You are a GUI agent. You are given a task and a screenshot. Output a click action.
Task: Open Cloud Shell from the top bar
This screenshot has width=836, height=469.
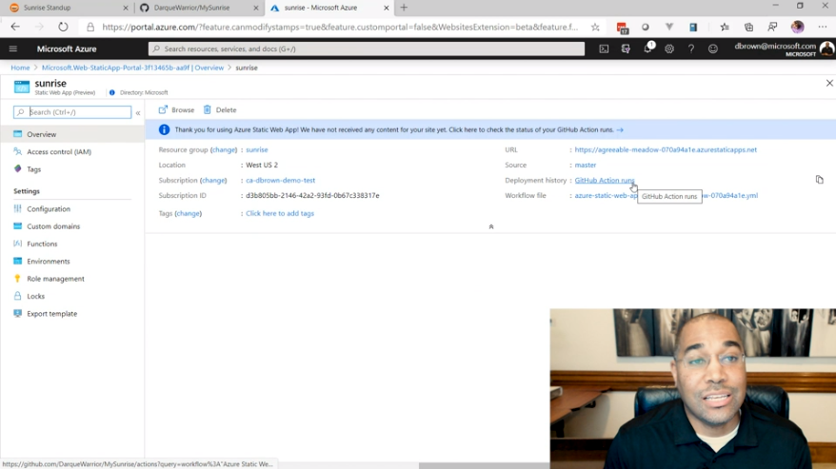coord(604,49)
